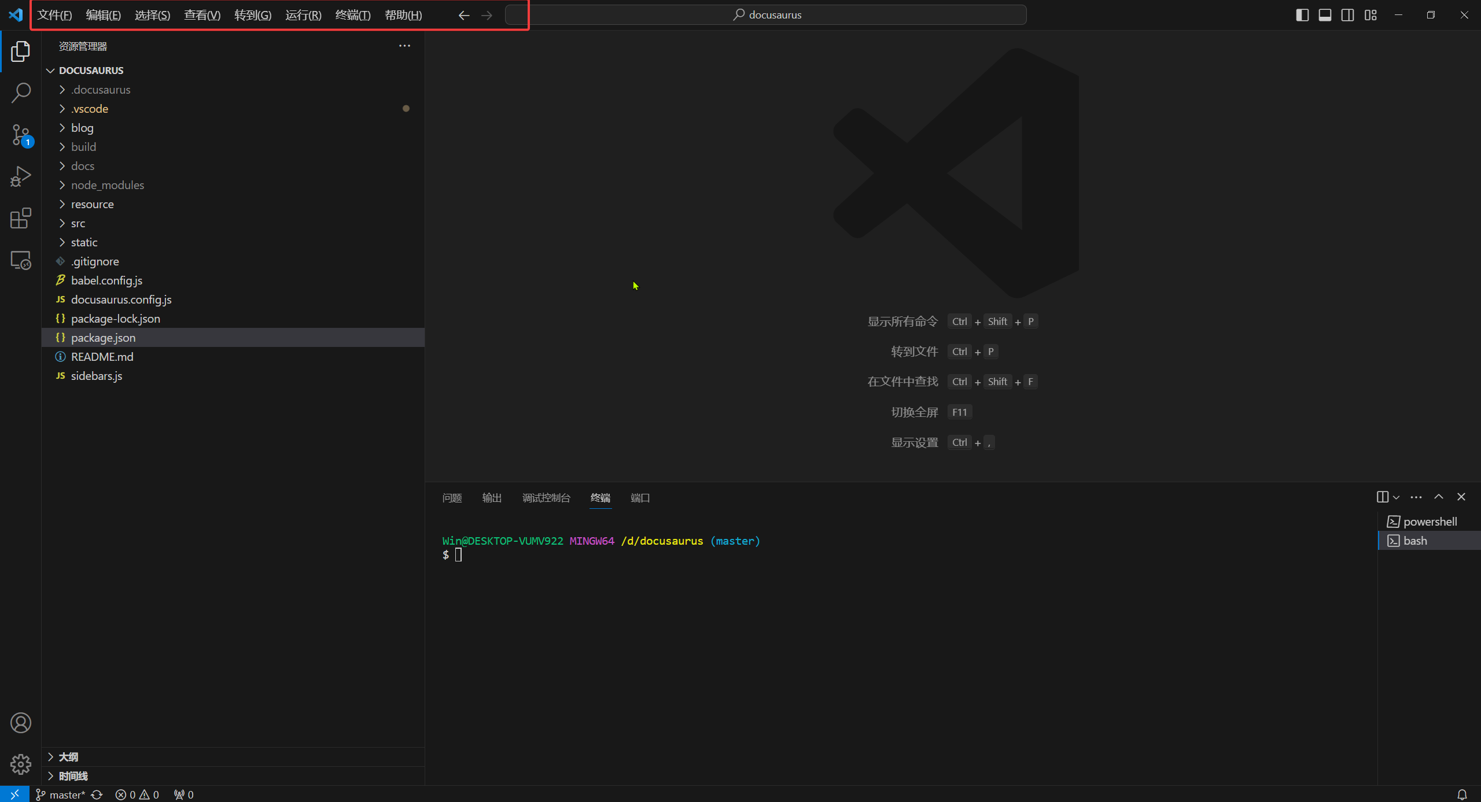1481x802 pixels.
Task: Open the 帮助(H) menu
Action: [403, 15]
